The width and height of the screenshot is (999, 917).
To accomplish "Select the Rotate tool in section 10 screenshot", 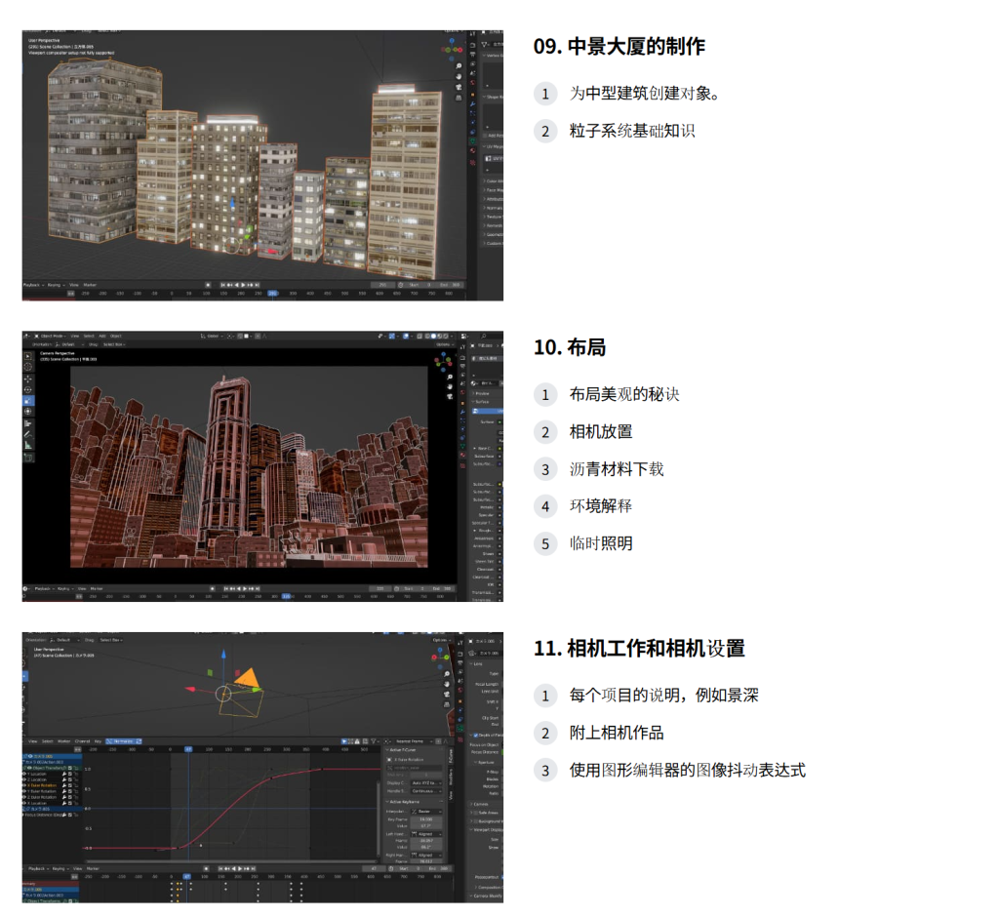I will click(x=28, y=390).
